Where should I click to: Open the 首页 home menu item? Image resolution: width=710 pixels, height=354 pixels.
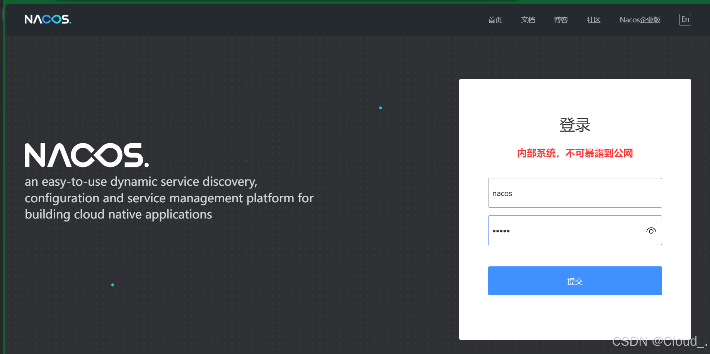pos(495,20)
